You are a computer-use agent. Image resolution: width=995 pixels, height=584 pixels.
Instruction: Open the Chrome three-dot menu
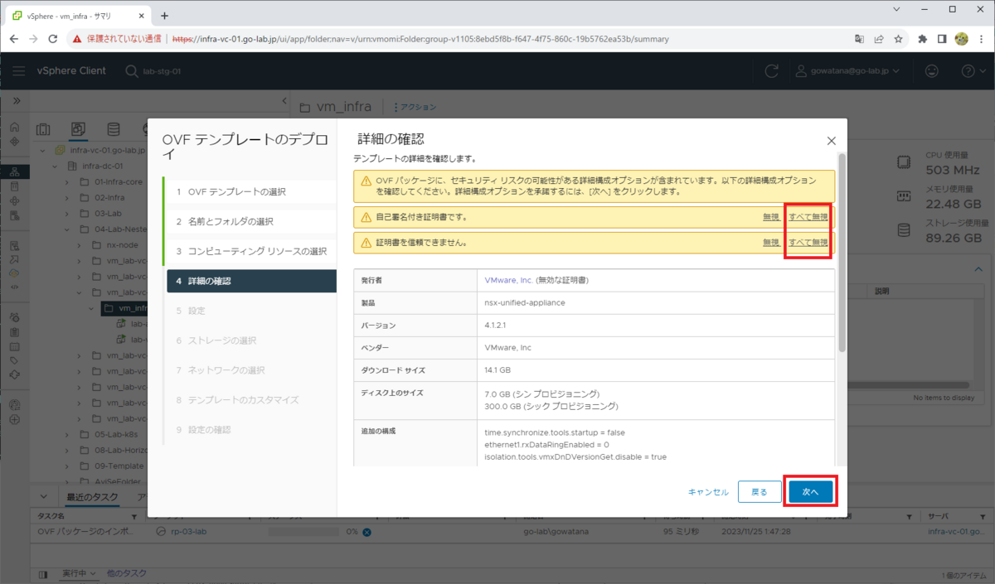click(x=982, y=39)
